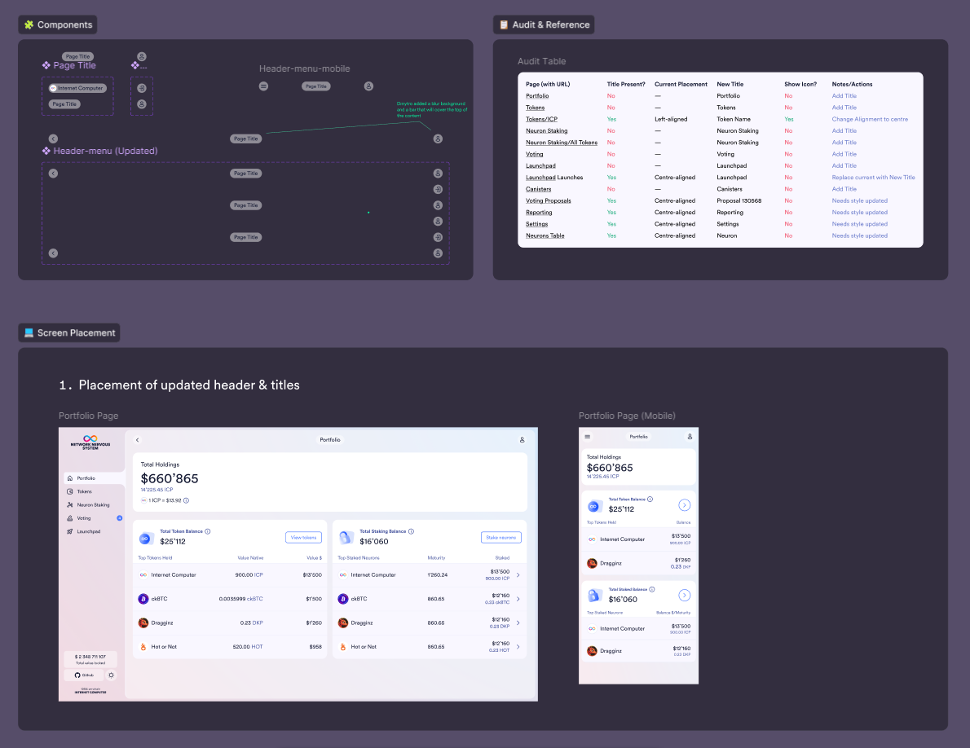Select the Internet Computer chip in Page Title component

[77, 88]
